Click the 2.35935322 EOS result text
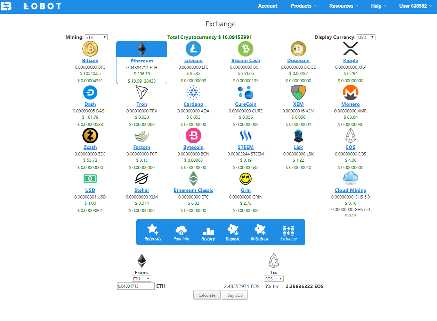This screenshot has width=437, height=321. [x=305, y=287]
